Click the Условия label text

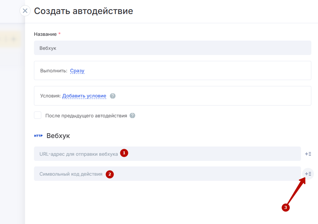point(50,96)
